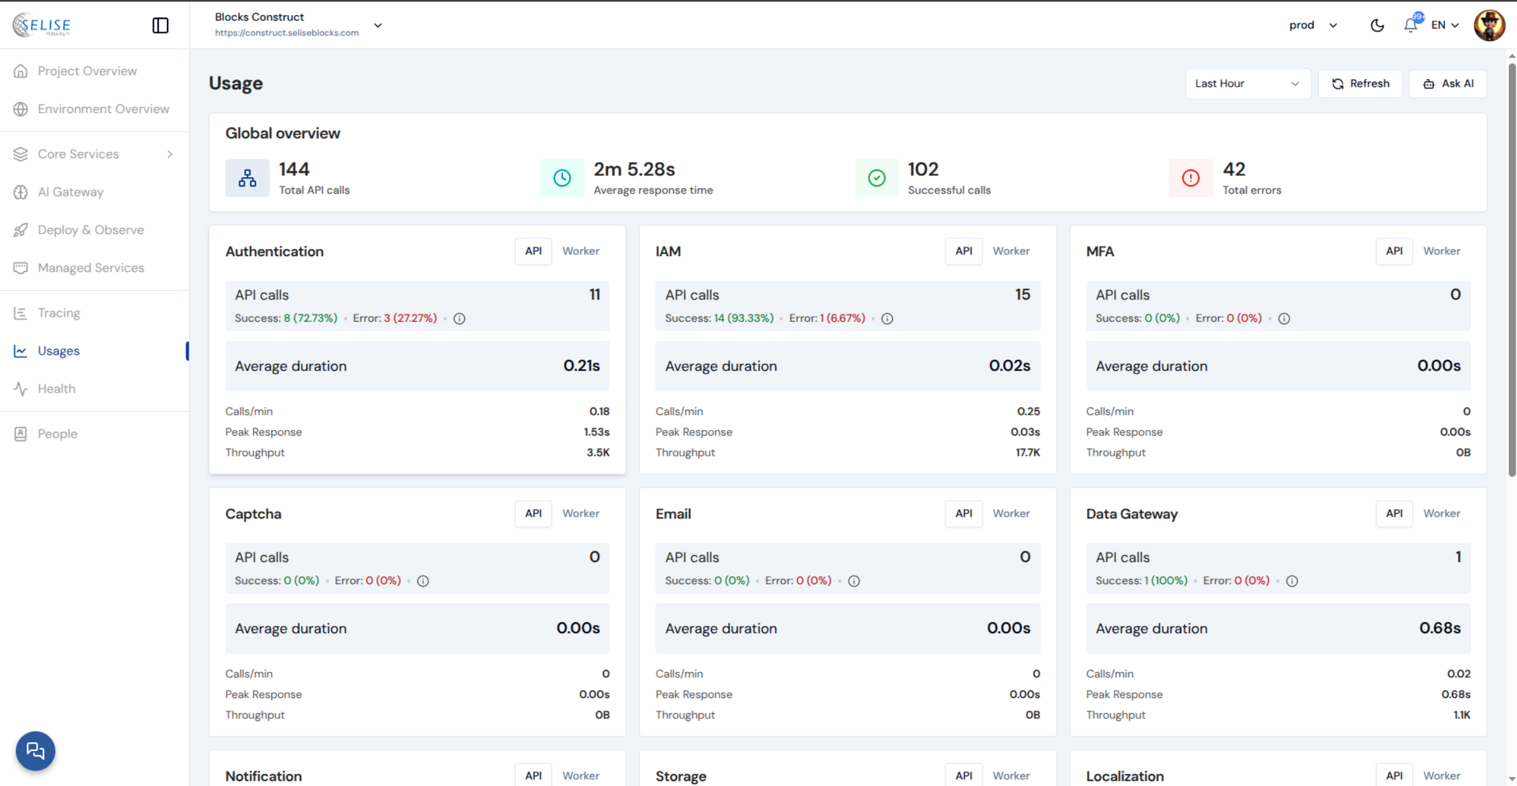Click IAM API calls info icon

(887, 319)
